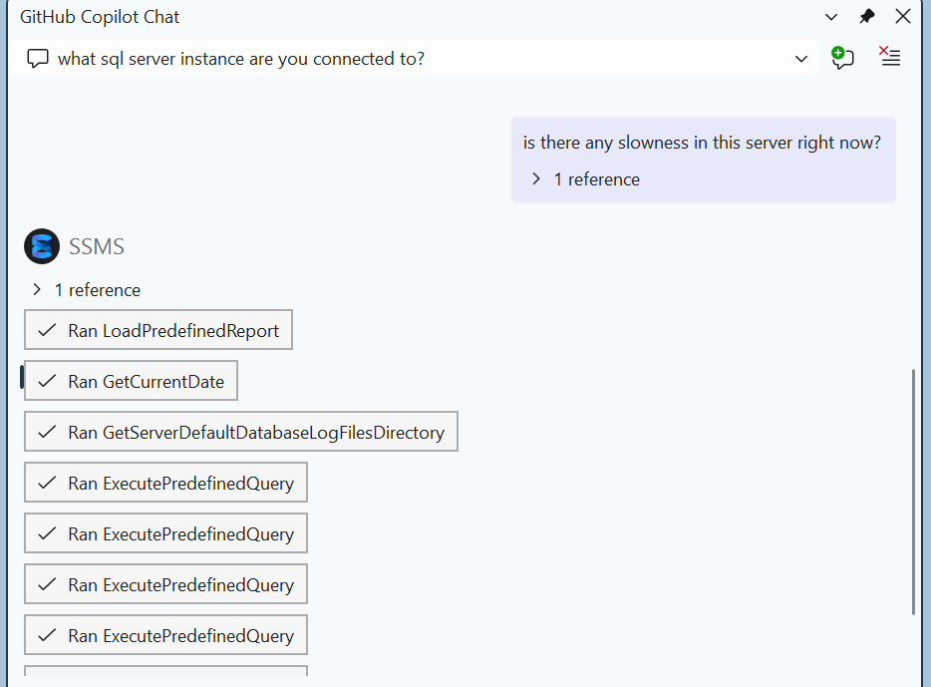Click the slowness question message bubble
The height and width of the screenshot is (687, 931).
[x=703, y=160]
